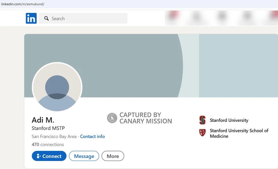Open Contact info link
Image resolution: width=278 pixels, height=169 pixels.
92,136
